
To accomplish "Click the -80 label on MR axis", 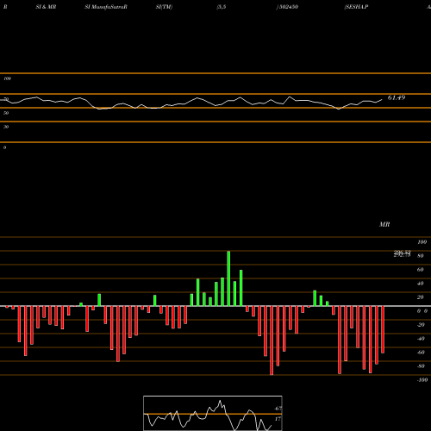I will (421, 366).
